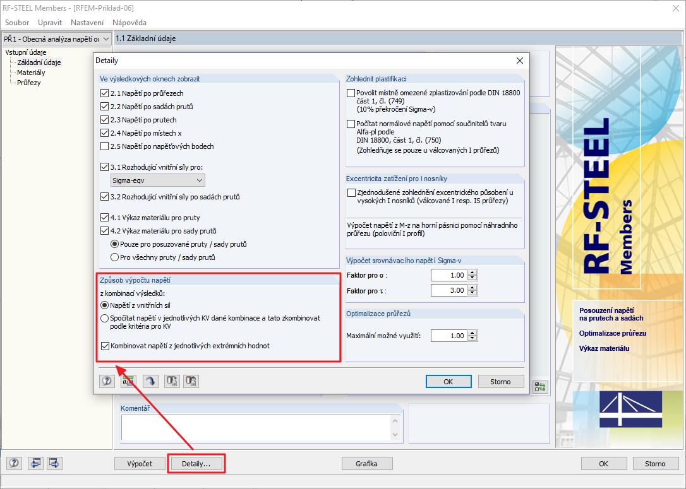Viewport: 686px width, 489px height.
Task: Toggle 2.2 Napětí po sadách prutů checkbox
Action: coord(105,106)
